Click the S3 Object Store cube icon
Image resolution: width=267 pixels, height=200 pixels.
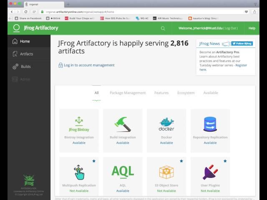166,172
